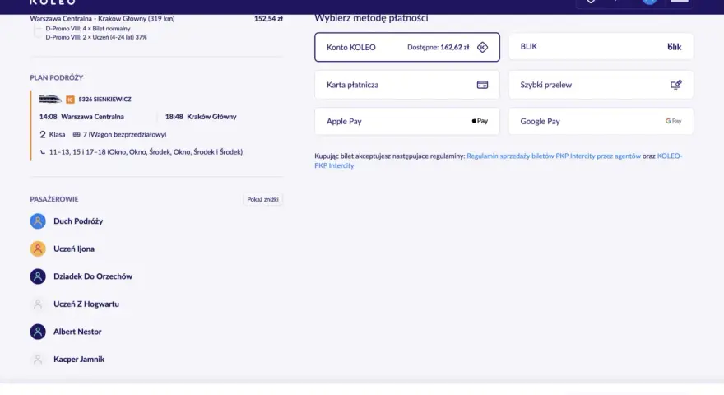Click Uczeń Z Hogwartu grey avatar
This screenshot has width=724, height=395.
pos(38,304)
